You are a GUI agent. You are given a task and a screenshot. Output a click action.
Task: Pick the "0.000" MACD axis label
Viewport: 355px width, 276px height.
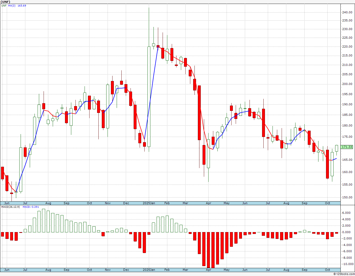tap(346, 232)
